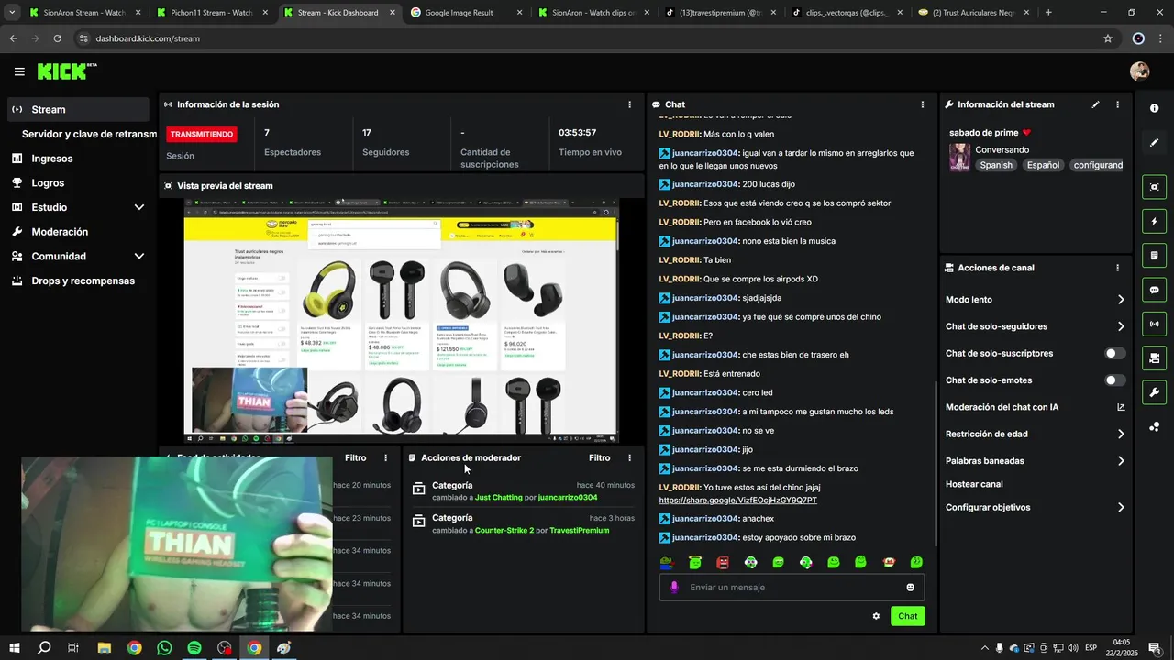Open Información del stream options menu
The width and height of the screenshot is (1174, 660).
click(1117, 104)
